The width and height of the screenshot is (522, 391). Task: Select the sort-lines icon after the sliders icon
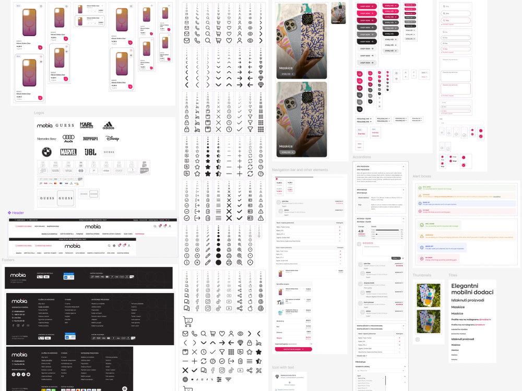tap(229, 380)
